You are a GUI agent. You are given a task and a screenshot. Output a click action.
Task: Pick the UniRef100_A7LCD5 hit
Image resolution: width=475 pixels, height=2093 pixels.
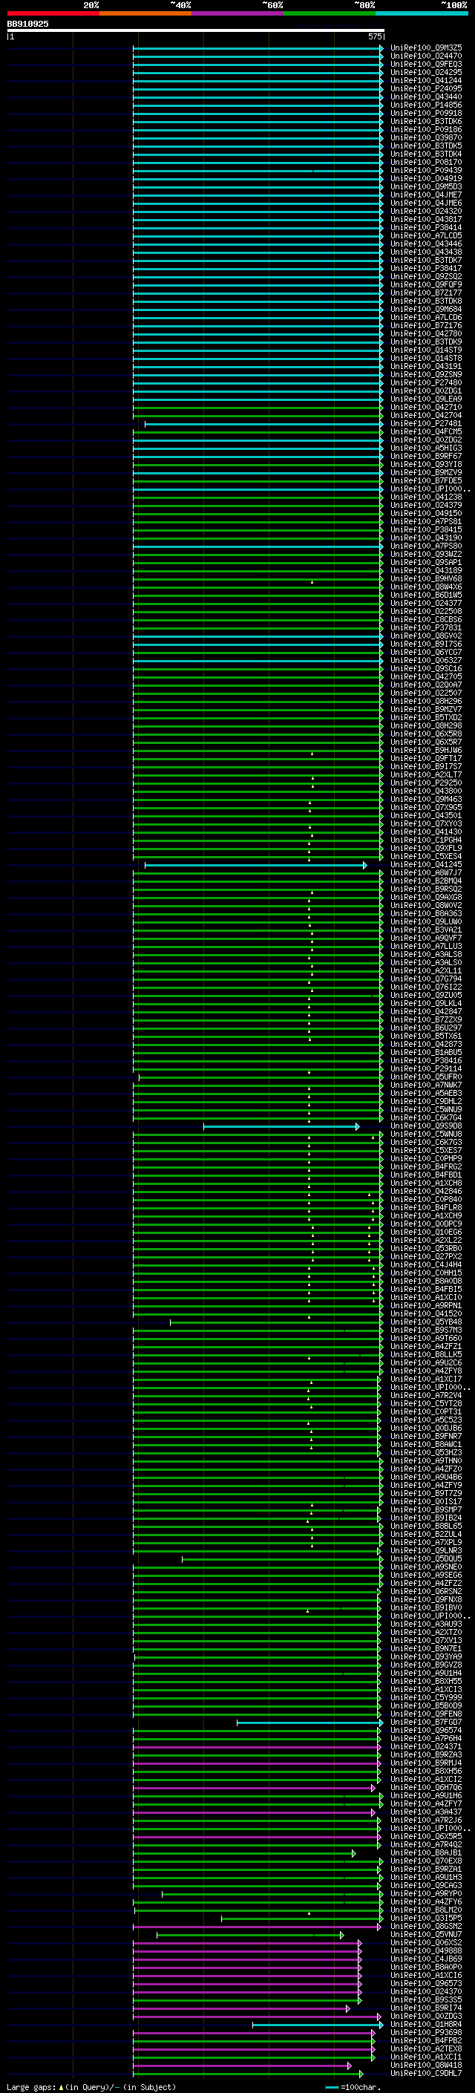[426, 235]
